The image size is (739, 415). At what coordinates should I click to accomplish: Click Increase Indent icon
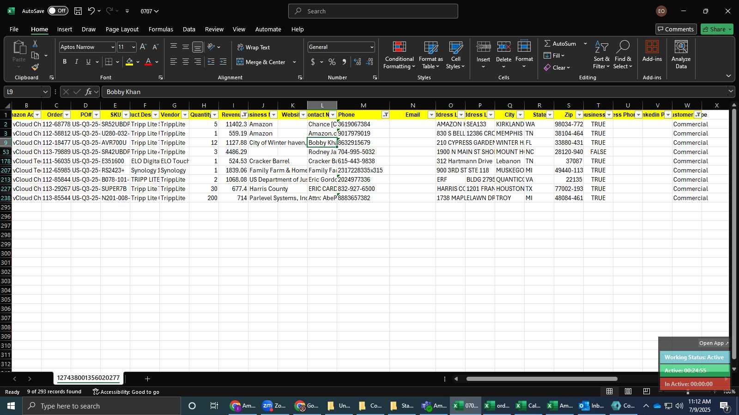coord(223,62)
